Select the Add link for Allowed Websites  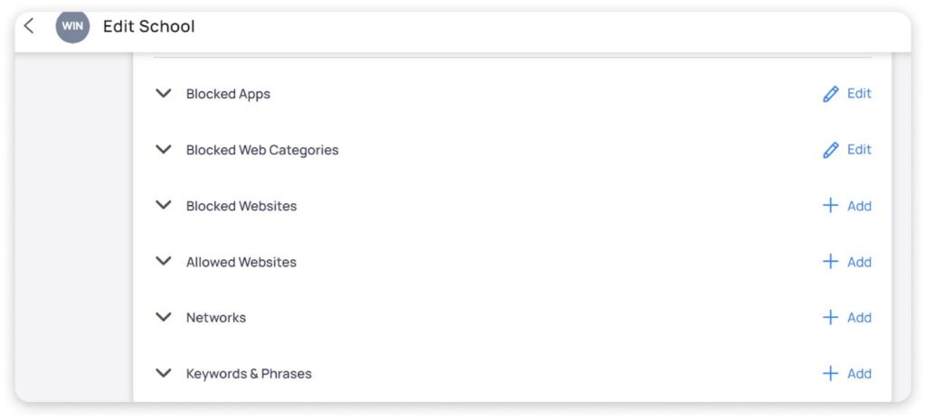point(859,262)
